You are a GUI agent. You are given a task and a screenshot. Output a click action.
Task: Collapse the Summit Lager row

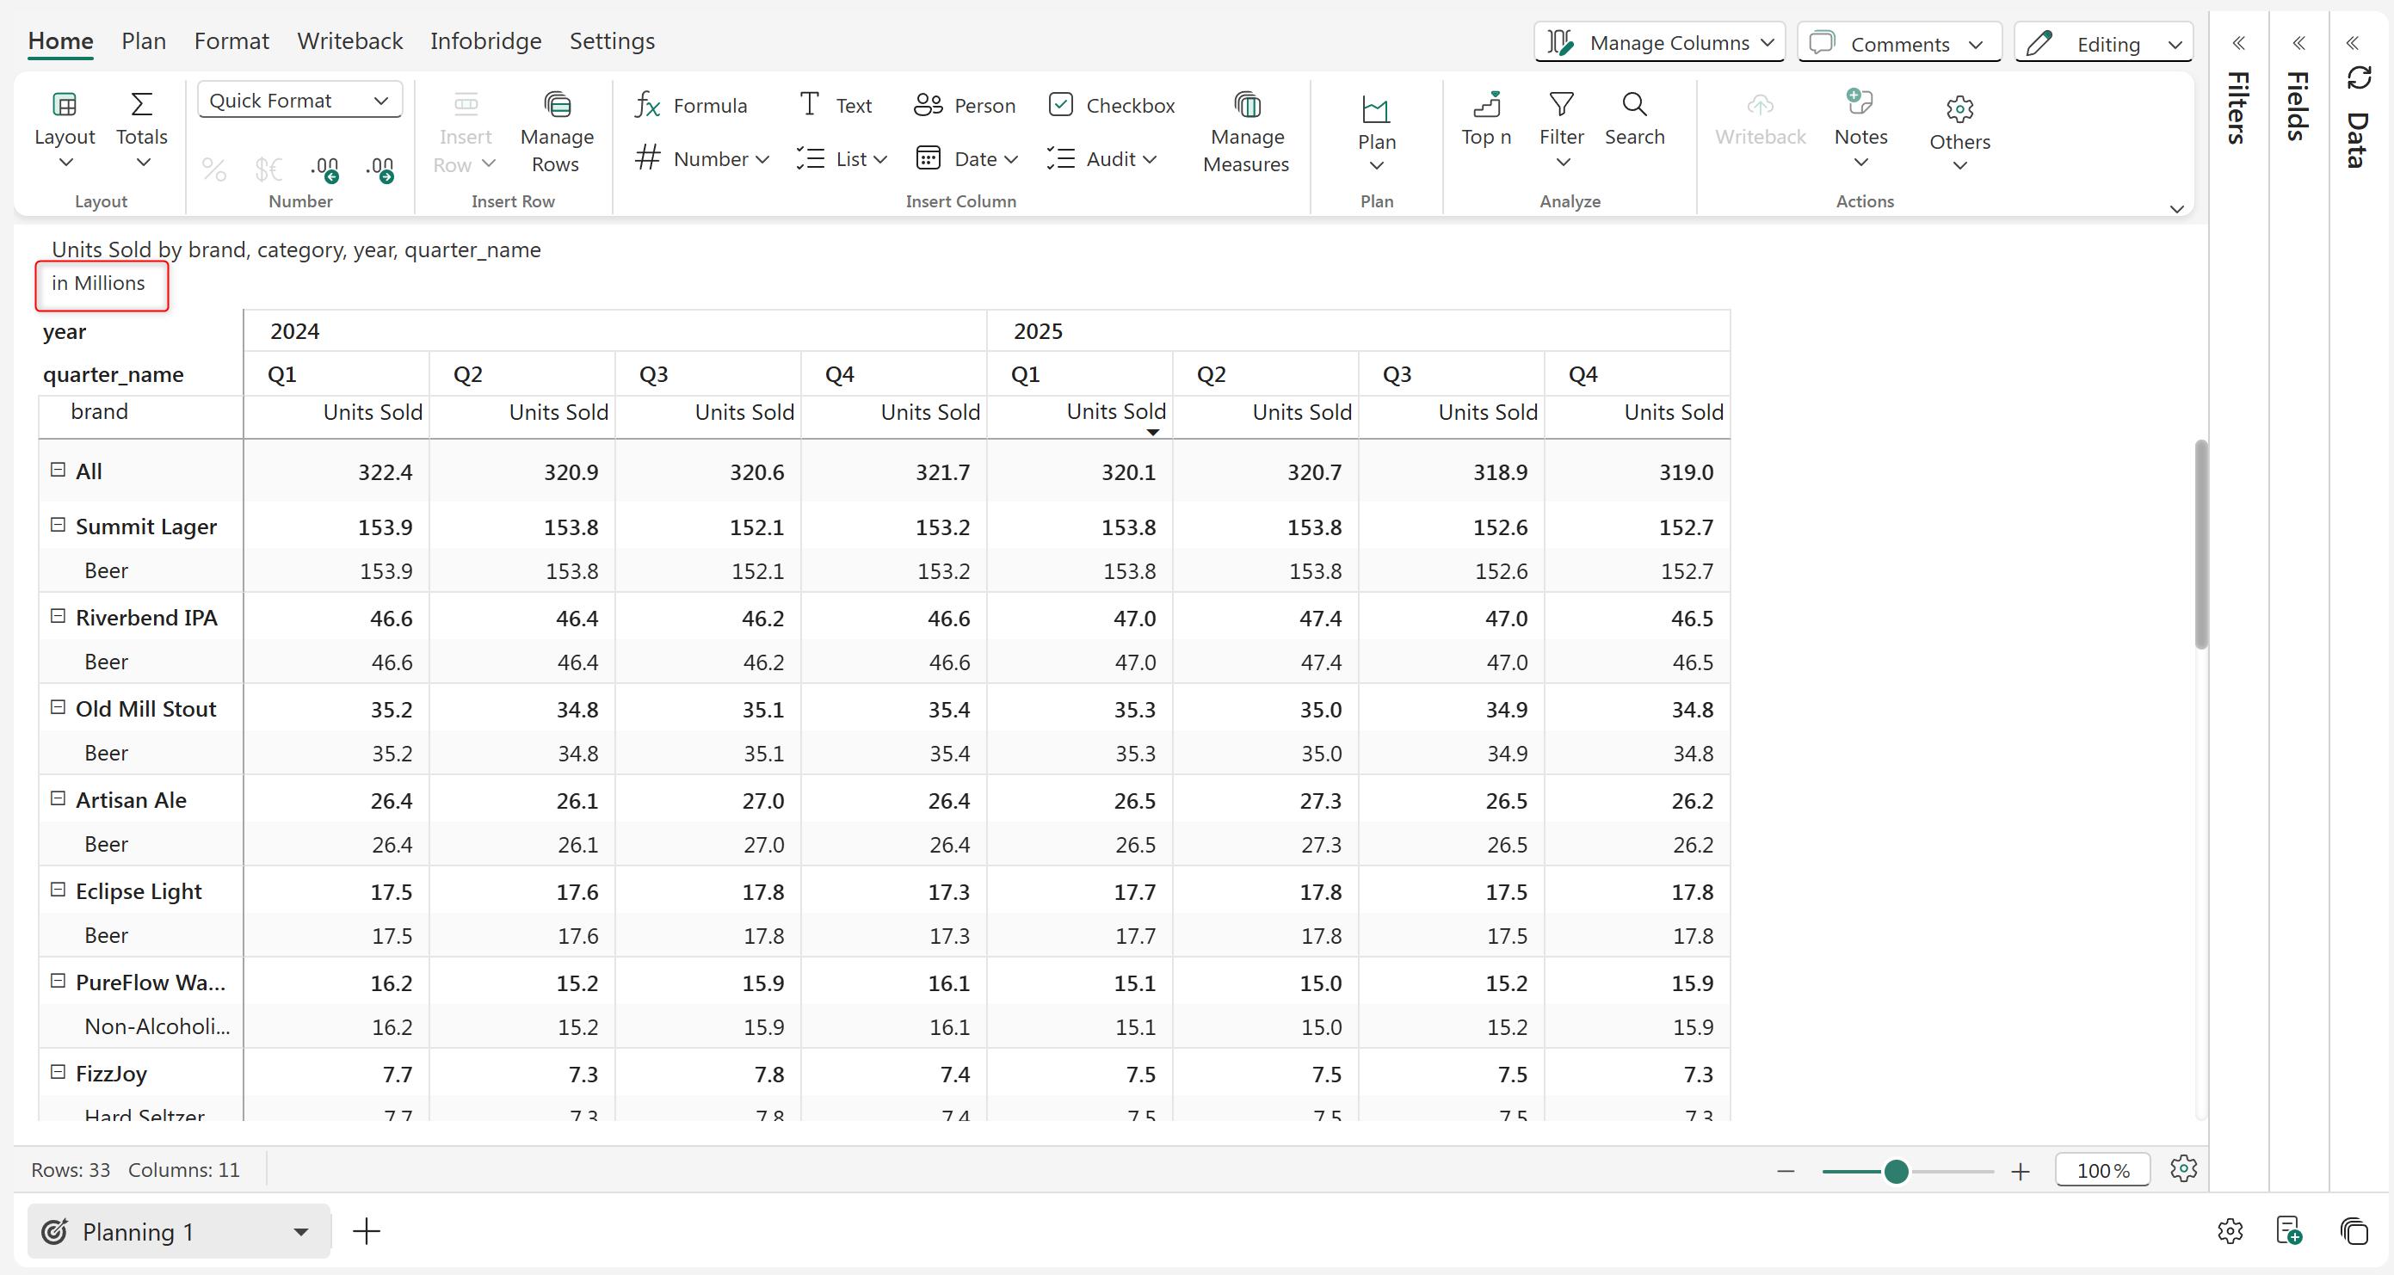pyautogui.click(x=58, y=525)
